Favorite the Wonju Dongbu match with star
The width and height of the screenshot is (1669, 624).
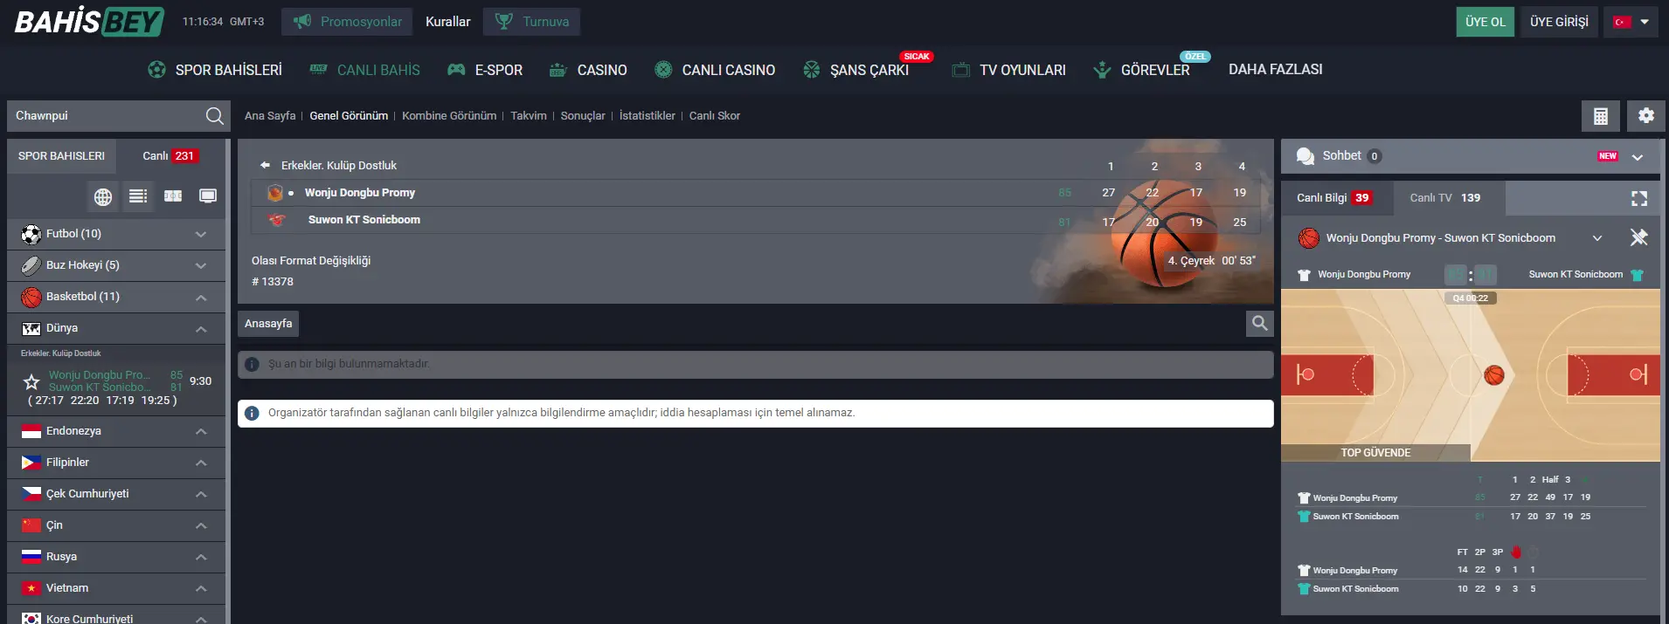point(31,381)
